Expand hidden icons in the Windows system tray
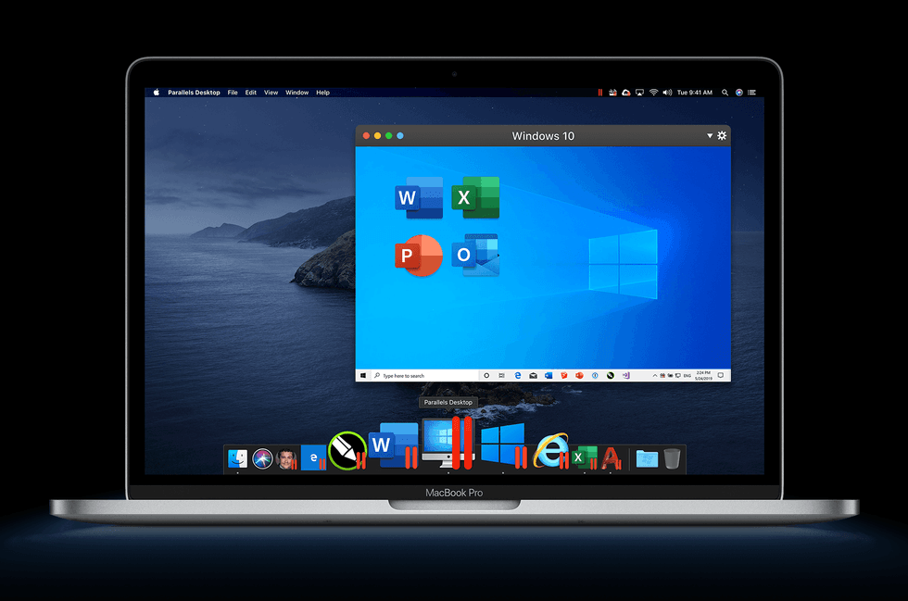908x601 pixels. click(x=654, y=375)
